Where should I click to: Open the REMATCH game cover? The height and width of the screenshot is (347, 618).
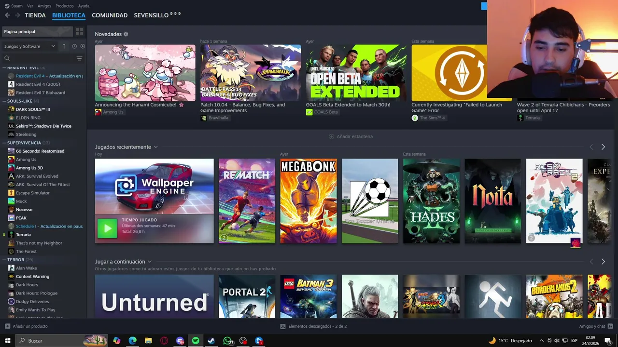247,201
